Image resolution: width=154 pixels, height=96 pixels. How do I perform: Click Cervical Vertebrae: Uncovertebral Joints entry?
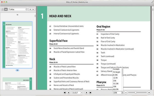[x=69, y=26]
